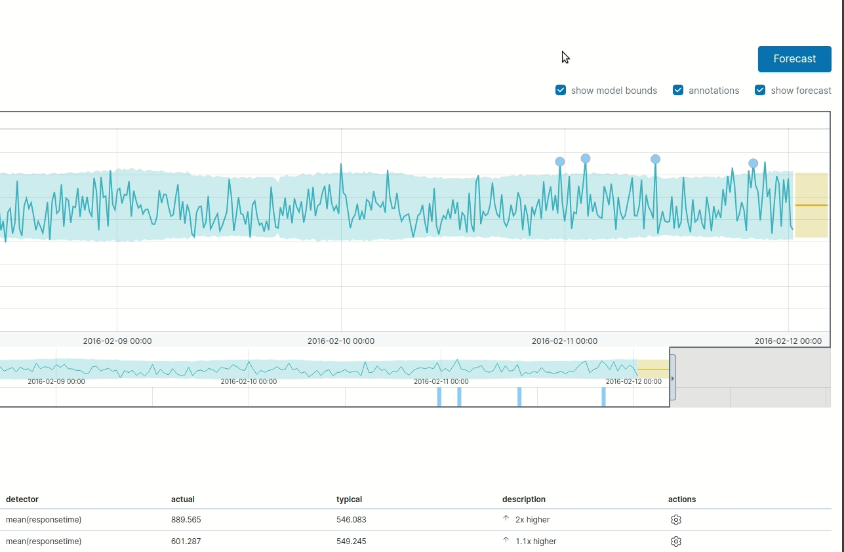Viewport: 844px width, 552px height.
Task: Expand the collapsed panel via right-chevron handle
Action: click(x=673, y=378)
